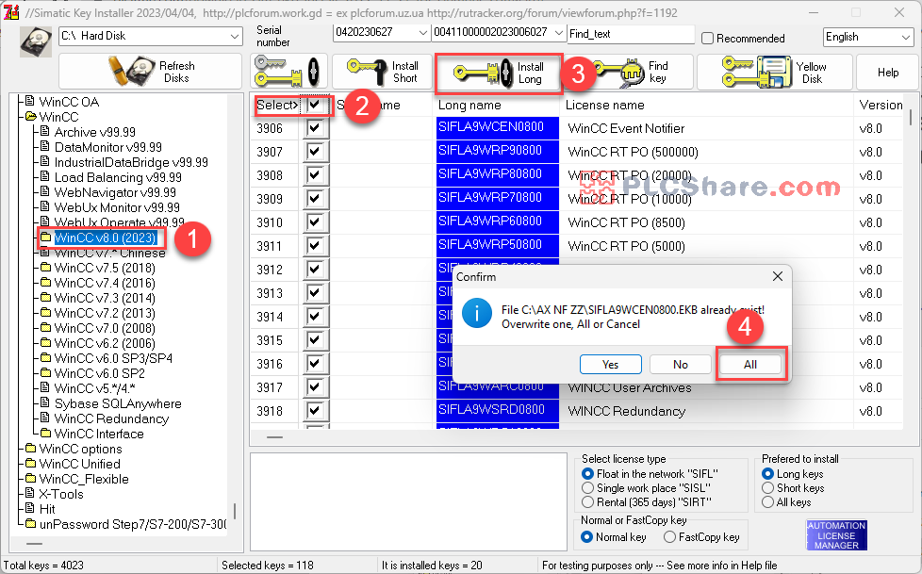The height and width of the screenshot is (574, 922).
Task: Click Yes in the Confirm dialog
Action: coord(610,364)
